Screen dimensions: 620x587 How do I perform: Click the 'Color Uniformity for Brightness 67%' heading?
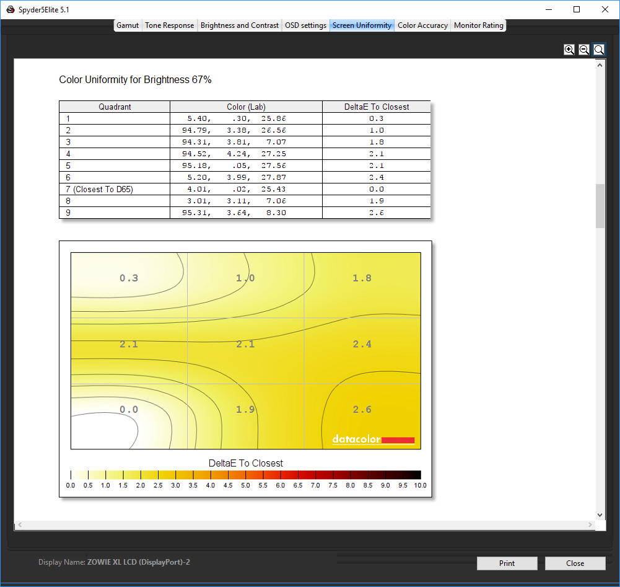pyautogui.click(x=135, y=79)
